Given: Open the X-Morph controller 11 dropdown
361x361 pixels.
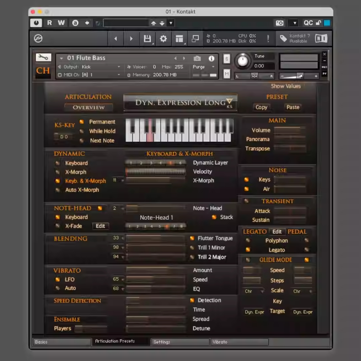Looking at the screenshot, I should pos(118,180).
